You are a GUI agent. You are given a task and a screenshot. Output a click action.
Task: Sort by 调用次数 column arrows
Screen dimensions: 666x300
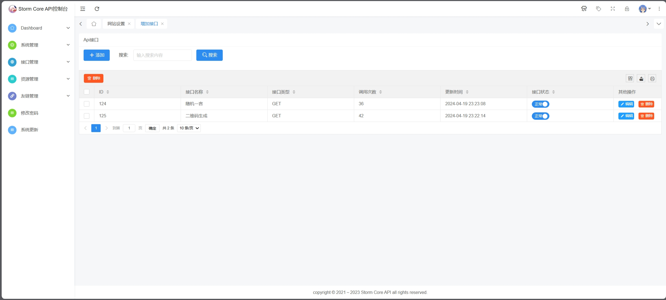381,92
